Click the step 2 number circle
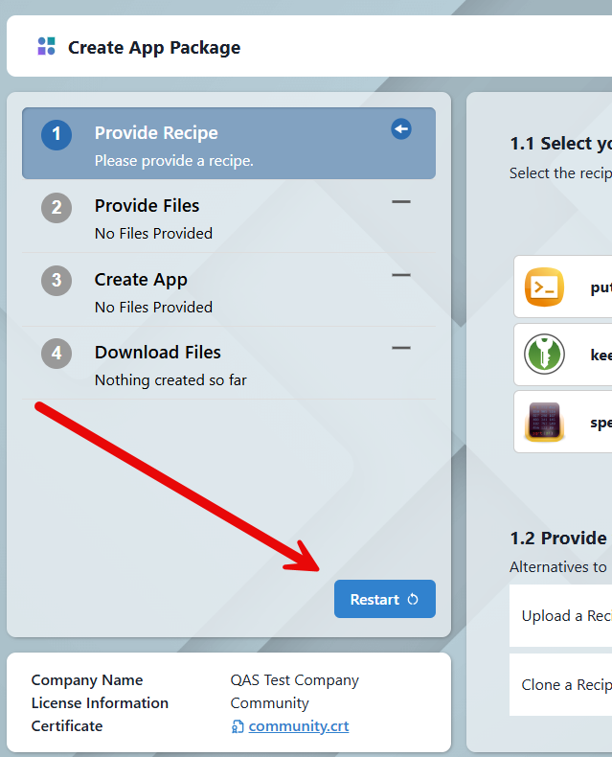 [57, 207]
